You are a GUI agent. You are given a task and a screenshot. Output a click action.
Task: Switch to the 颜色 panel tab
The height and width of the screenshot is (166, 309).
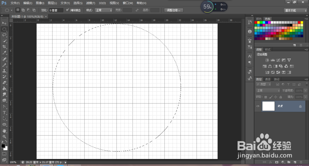pyautogui.click(x=259, y=19)
